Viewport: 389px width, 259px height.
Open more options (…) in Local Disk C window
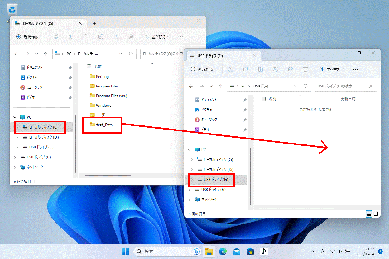click(180, 37)
